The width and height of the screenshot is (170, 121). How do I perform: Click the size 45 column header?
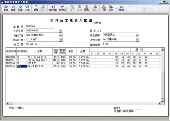157,54
